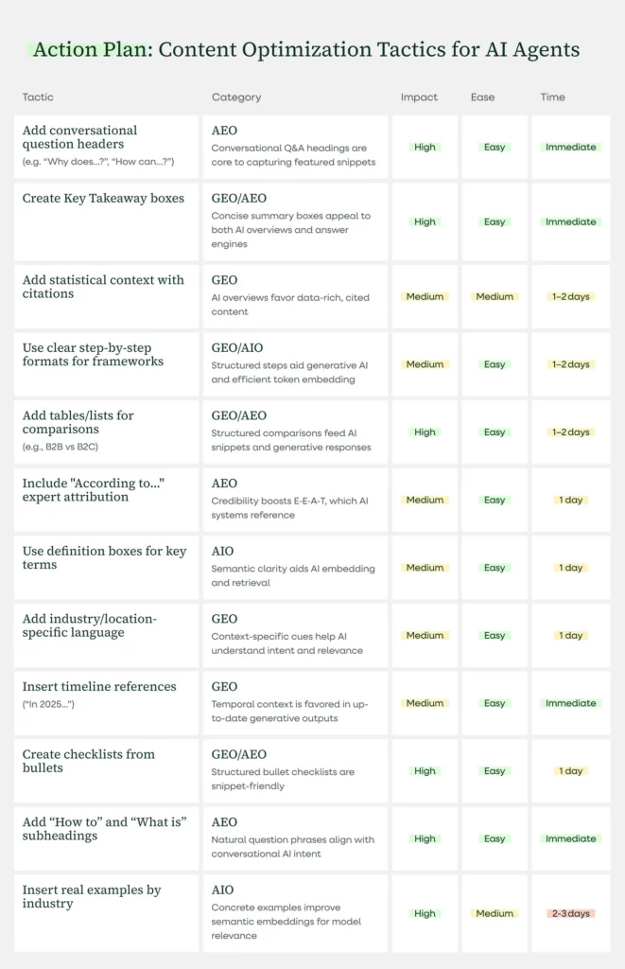625x969 pixels.
Task: Select the "Add conversational question headers" tactic
Action: tap(79, 137)
